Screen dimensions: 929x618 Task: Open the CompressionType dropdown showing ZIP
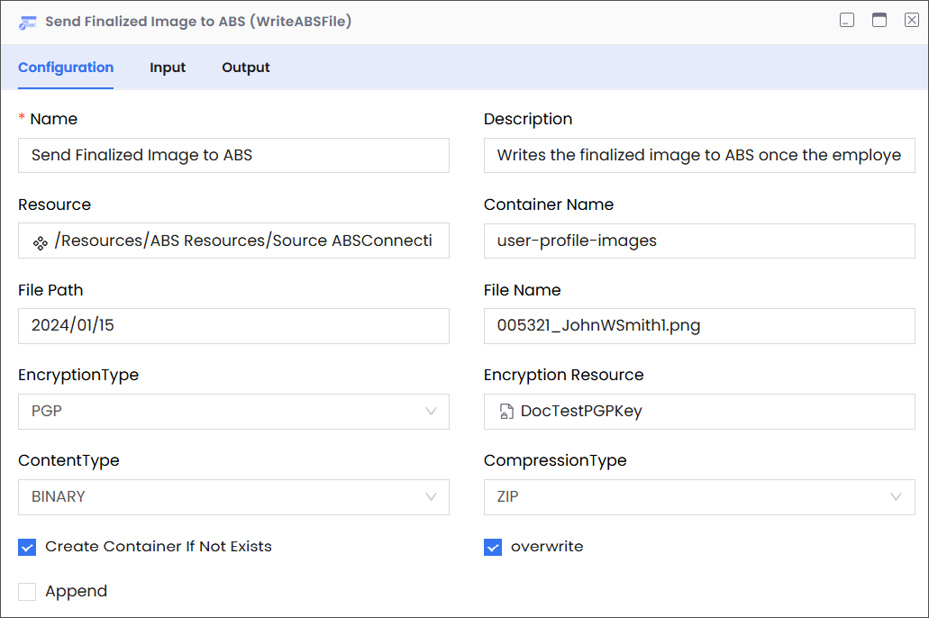[x=699, y=497]
